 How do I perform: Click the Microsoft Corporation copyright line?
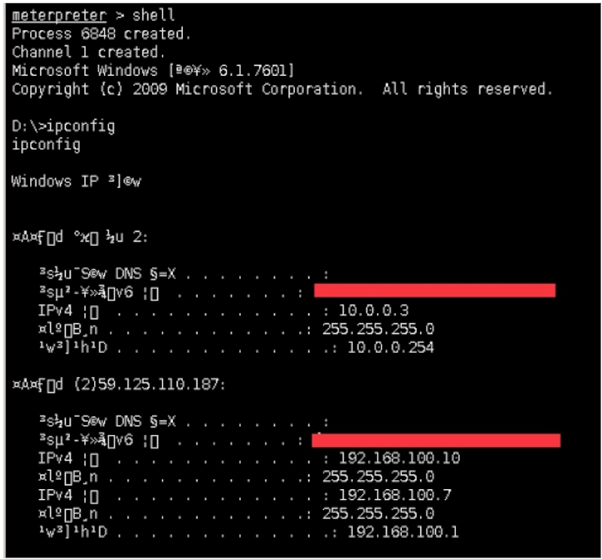pos(282,90)
